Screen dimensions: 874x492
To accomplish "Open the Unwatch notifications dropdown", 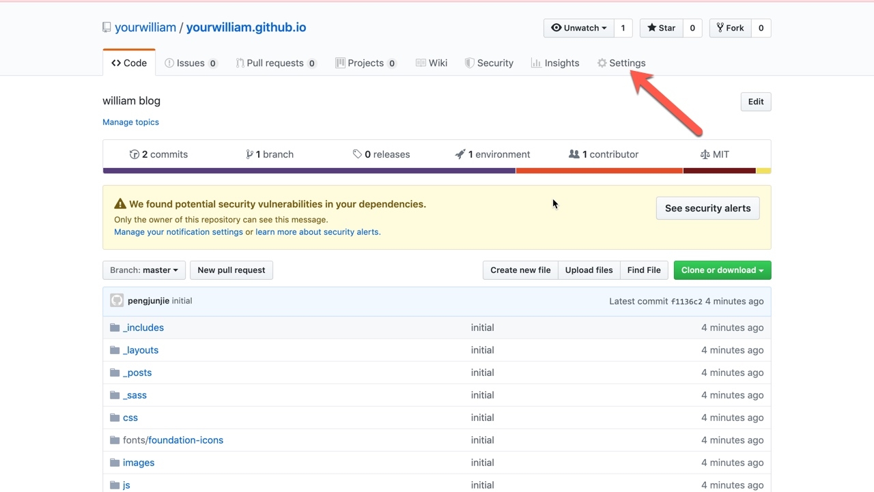I will click(578, 28).
